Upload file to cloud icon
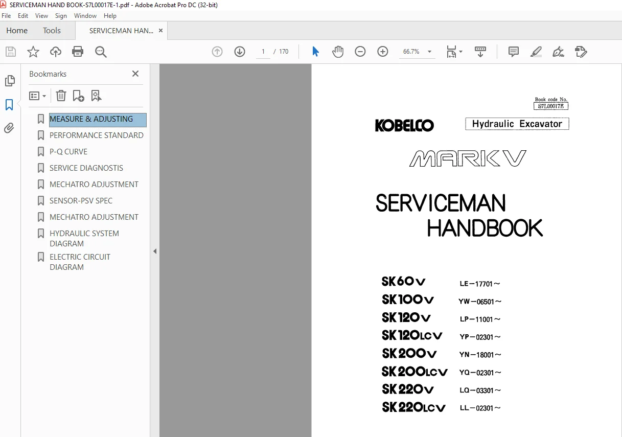 [x=56, y=52]
